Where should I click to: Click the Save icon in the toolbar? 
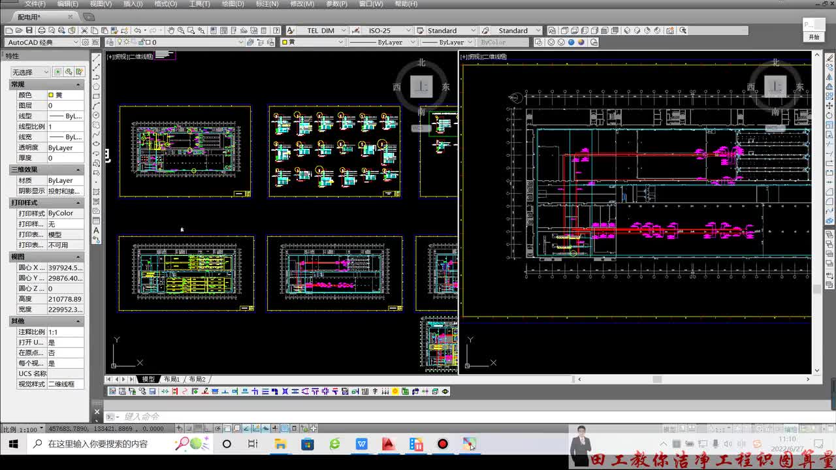click(x=29, y=30)
